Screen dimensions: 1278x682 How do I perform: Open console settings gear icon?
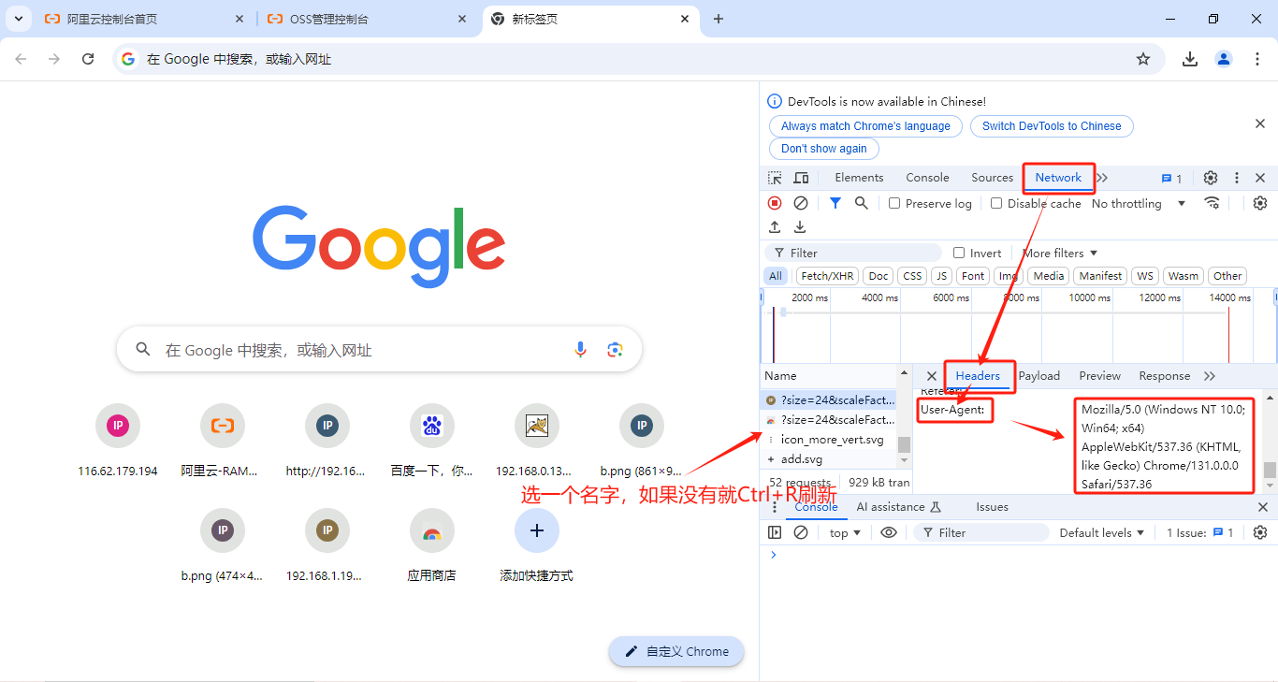(x=1260, y=532)
